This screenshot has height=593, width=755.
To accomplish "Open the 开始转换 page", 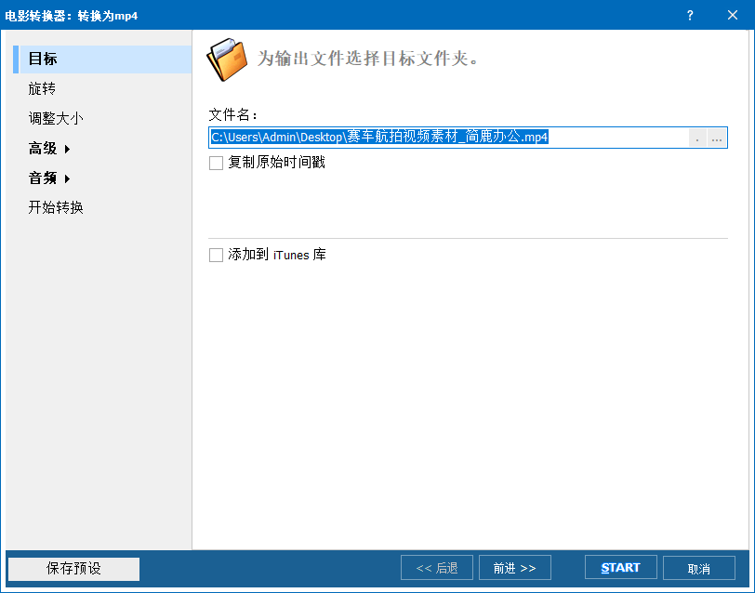I will click(x=56, y=207).
